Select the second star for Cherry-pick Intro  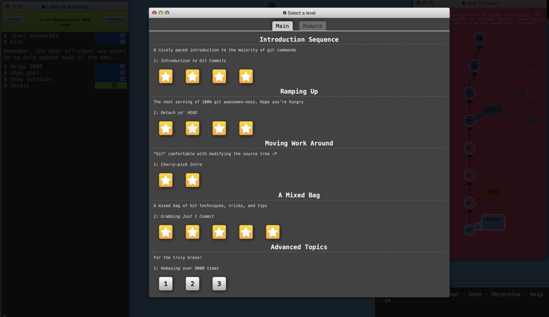coord(192,180)
